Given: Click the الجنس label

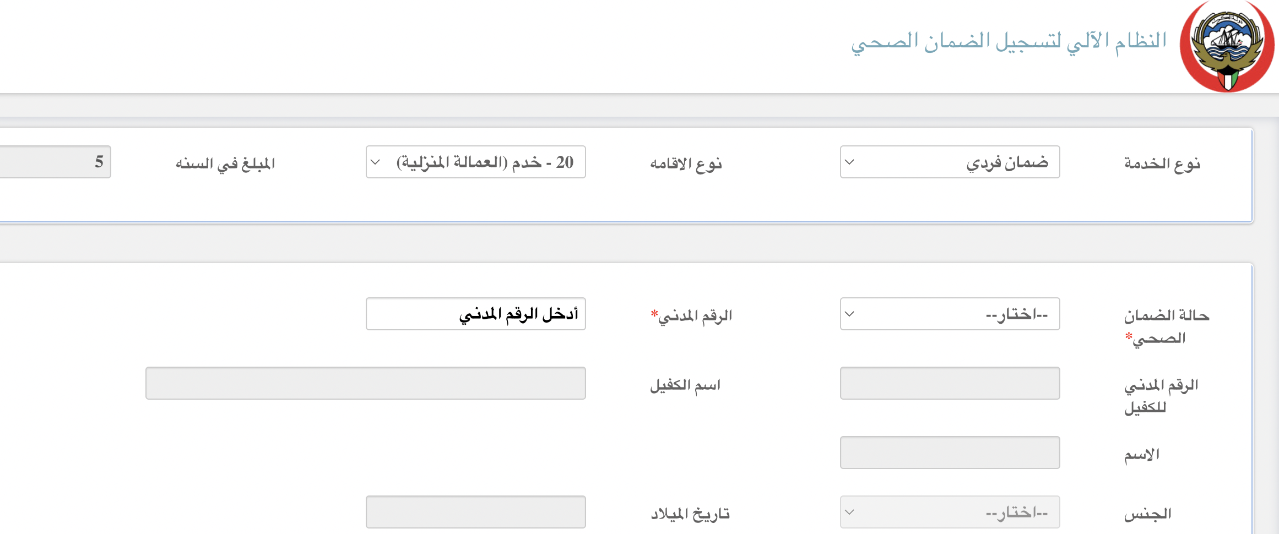Looking at the screenshot, I should 1147,514.
